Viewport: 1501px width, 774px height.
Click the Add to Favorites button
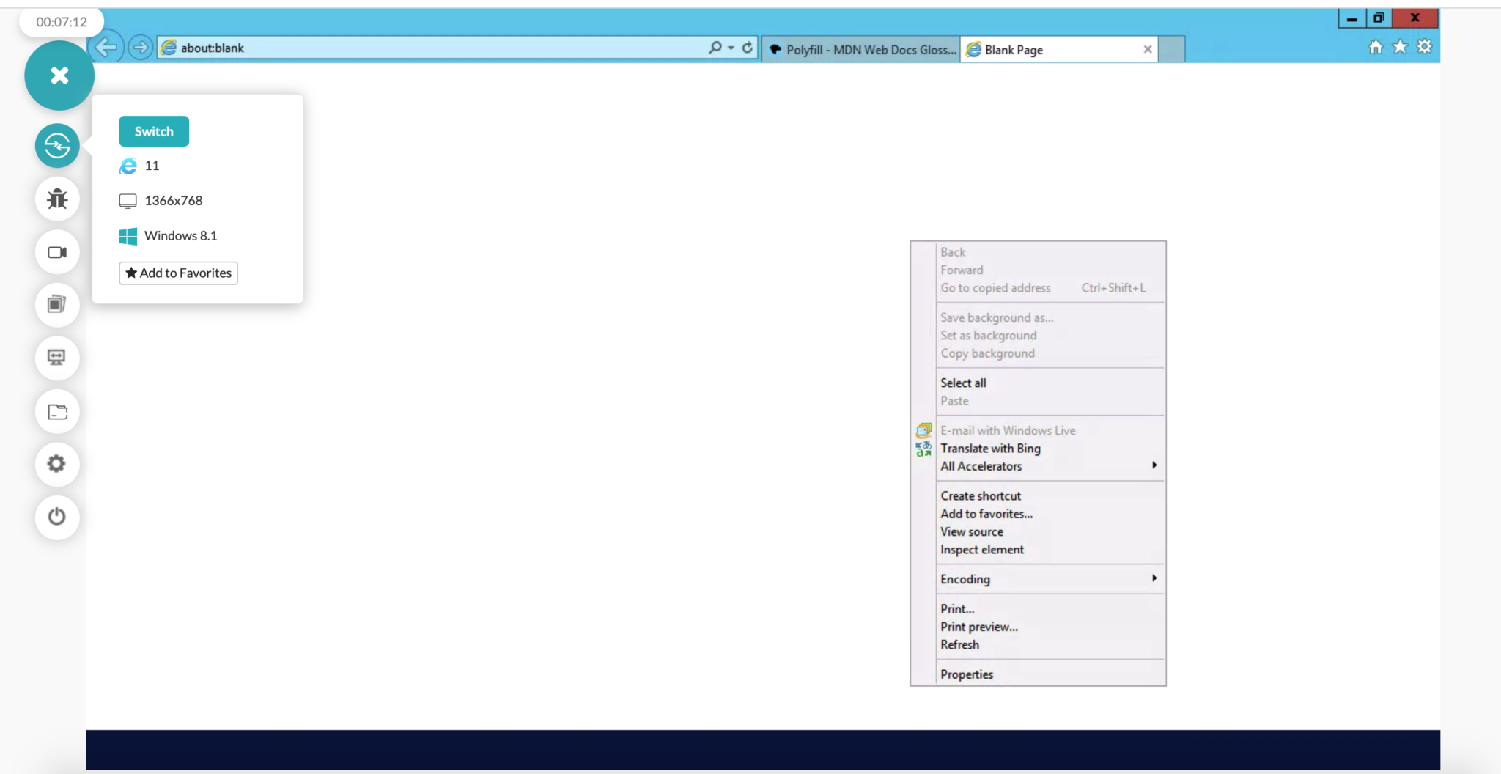tap(178, 273)
